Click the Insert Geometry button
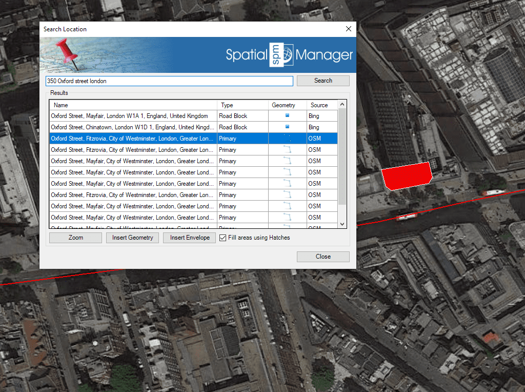Image resolution: width=525 pixels, height=392 pixels. [x=133, y=238]
